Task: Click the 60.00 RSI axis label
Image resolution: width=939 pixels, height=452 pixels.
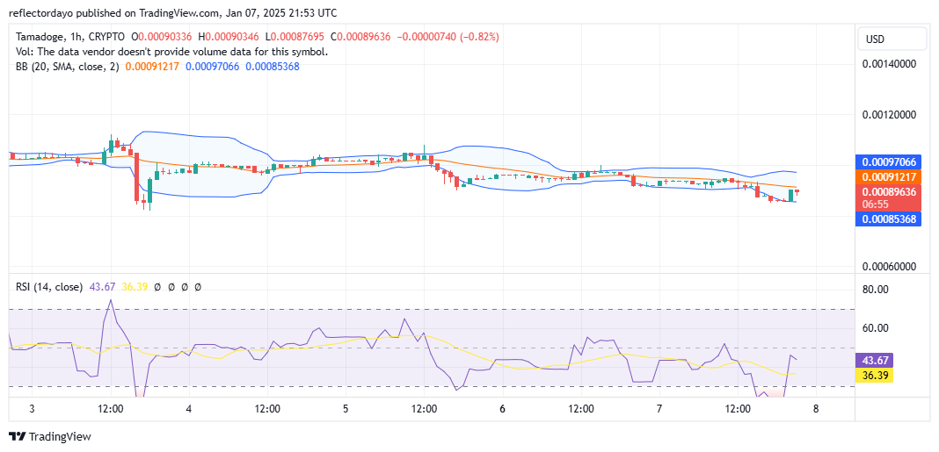Action: (874, 328)
